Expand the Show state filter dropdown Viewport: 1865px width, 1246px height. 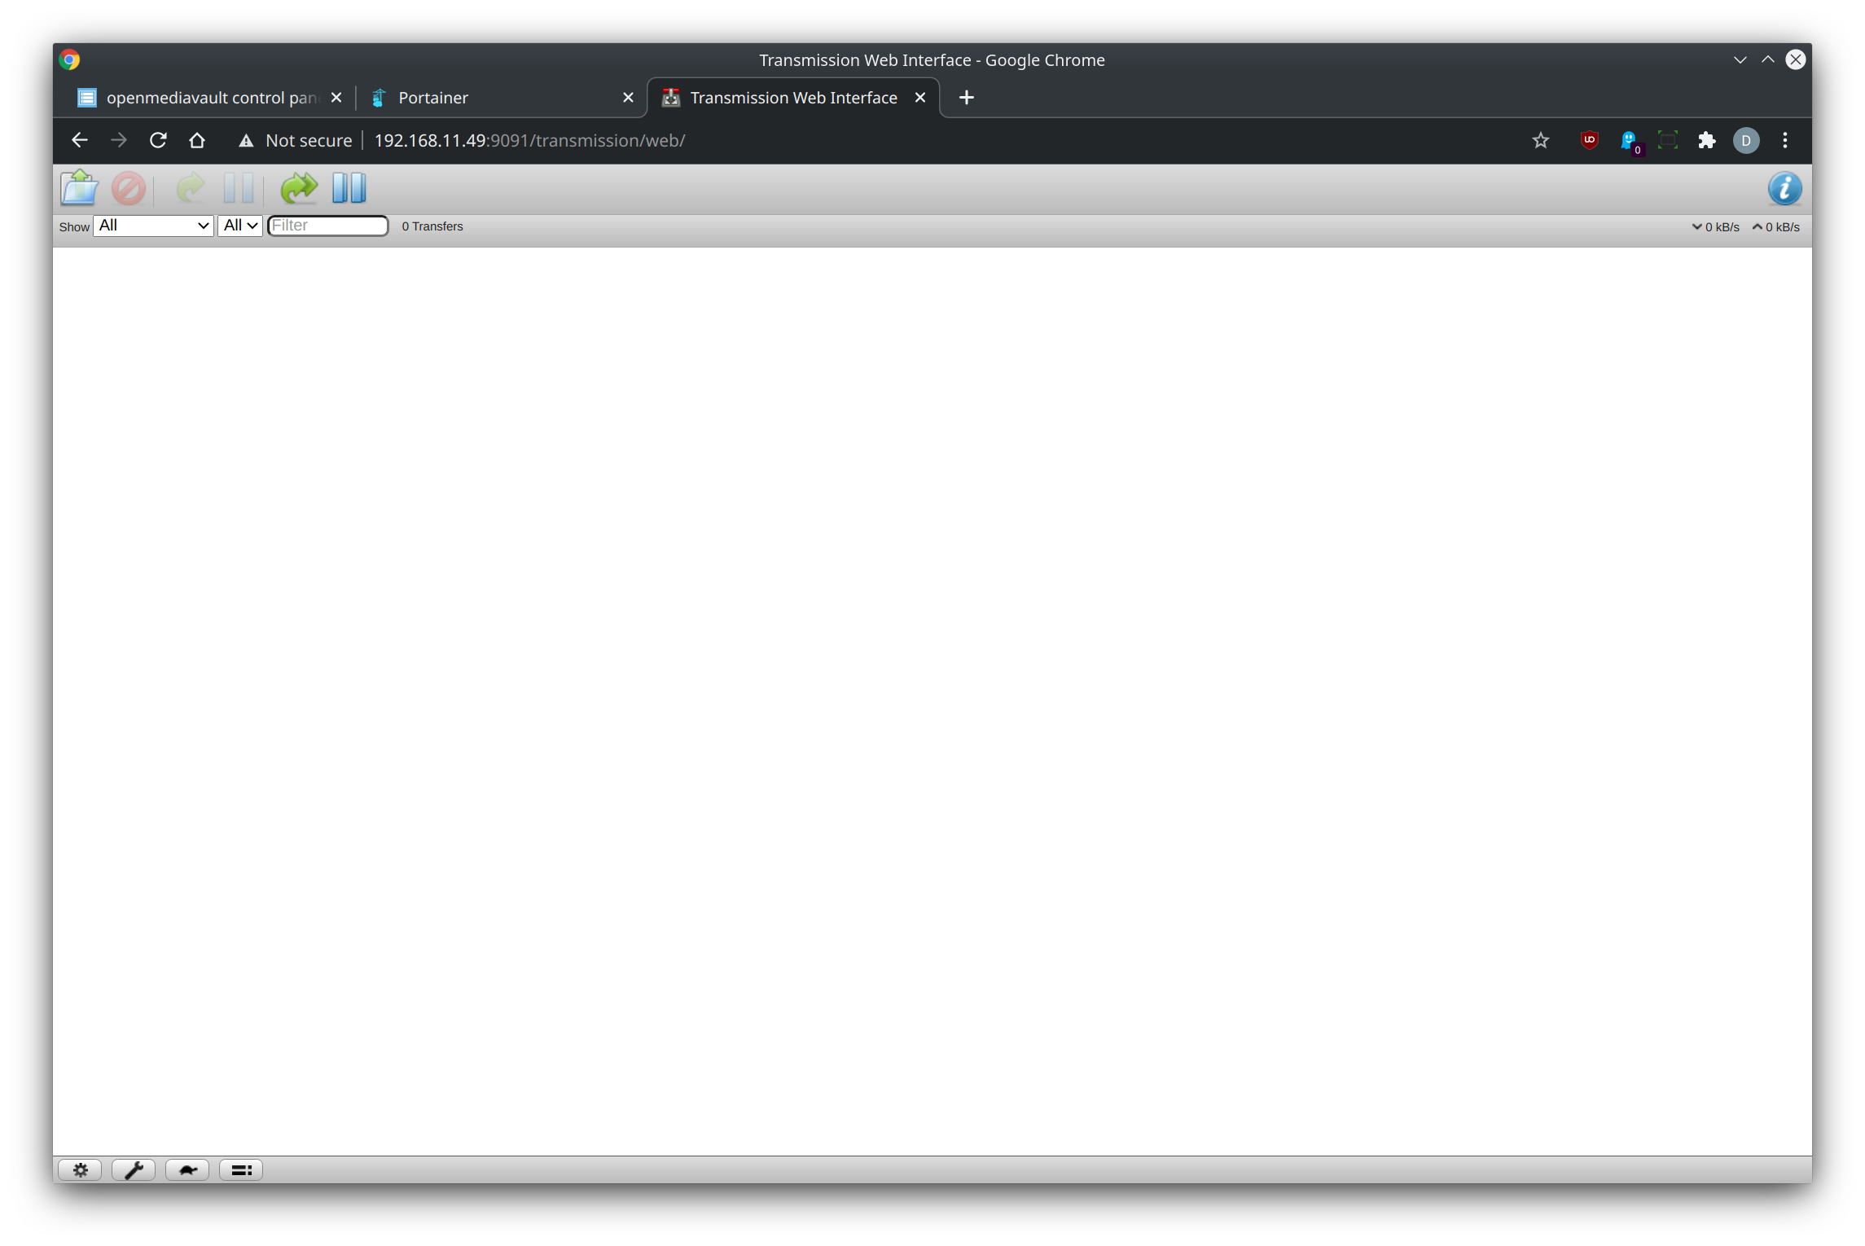(x=154, y=226)
